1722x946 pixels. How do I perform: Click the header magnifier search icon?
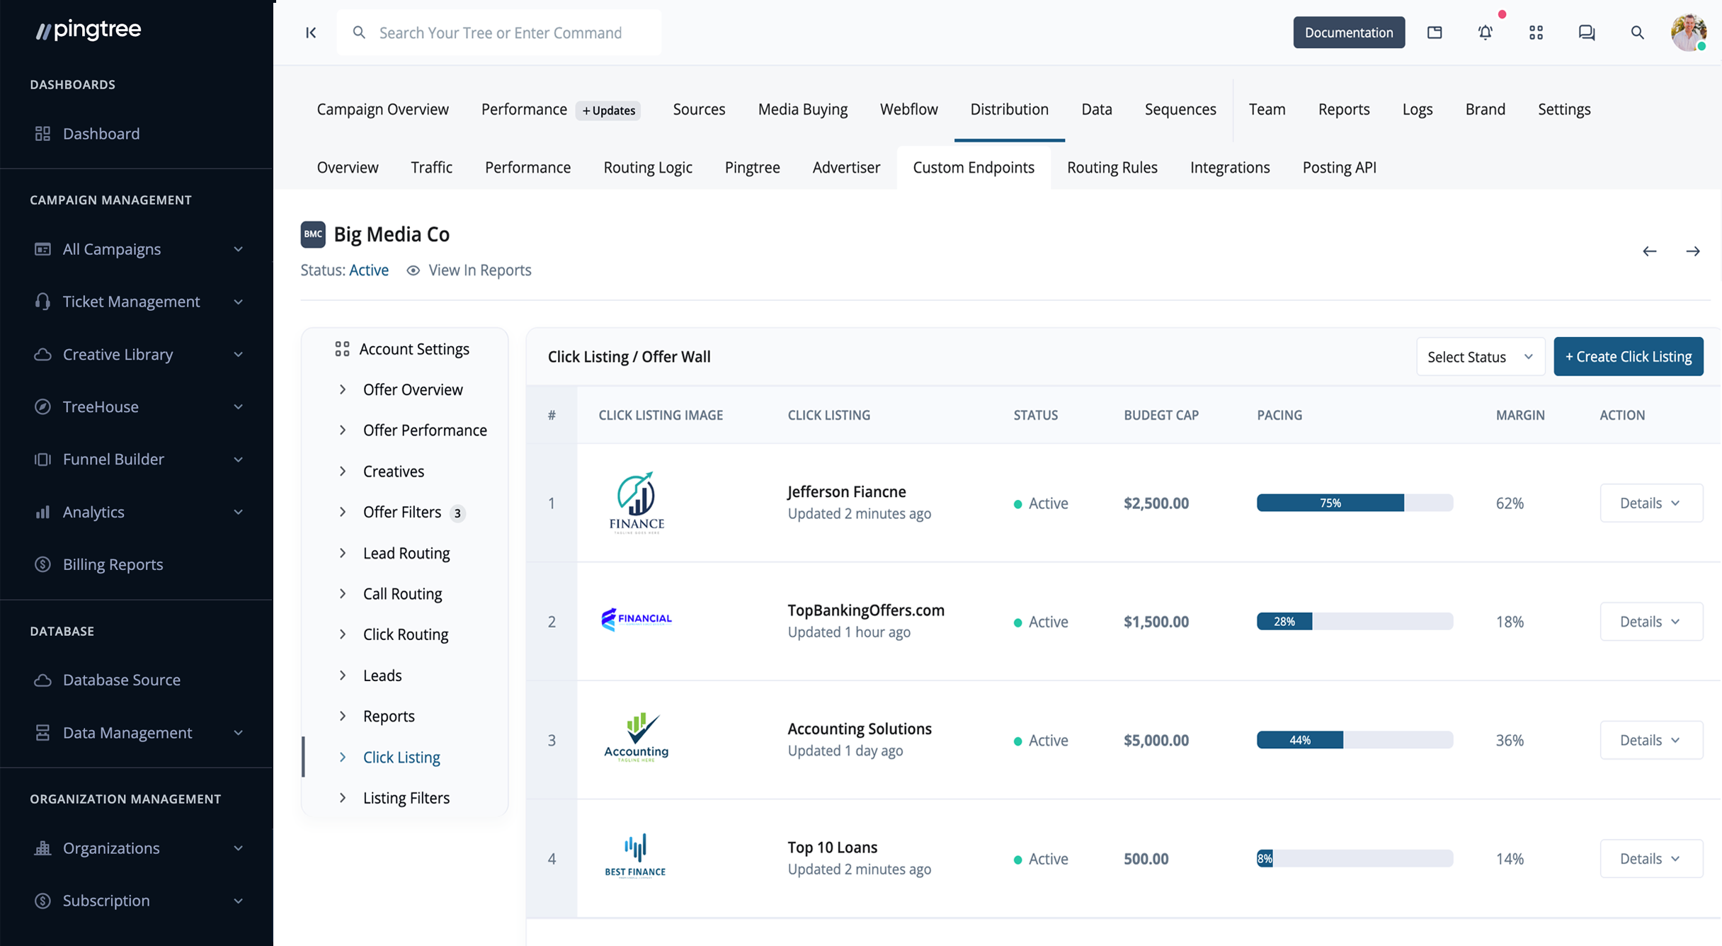pyautogui.click(x=1637, y=33)
